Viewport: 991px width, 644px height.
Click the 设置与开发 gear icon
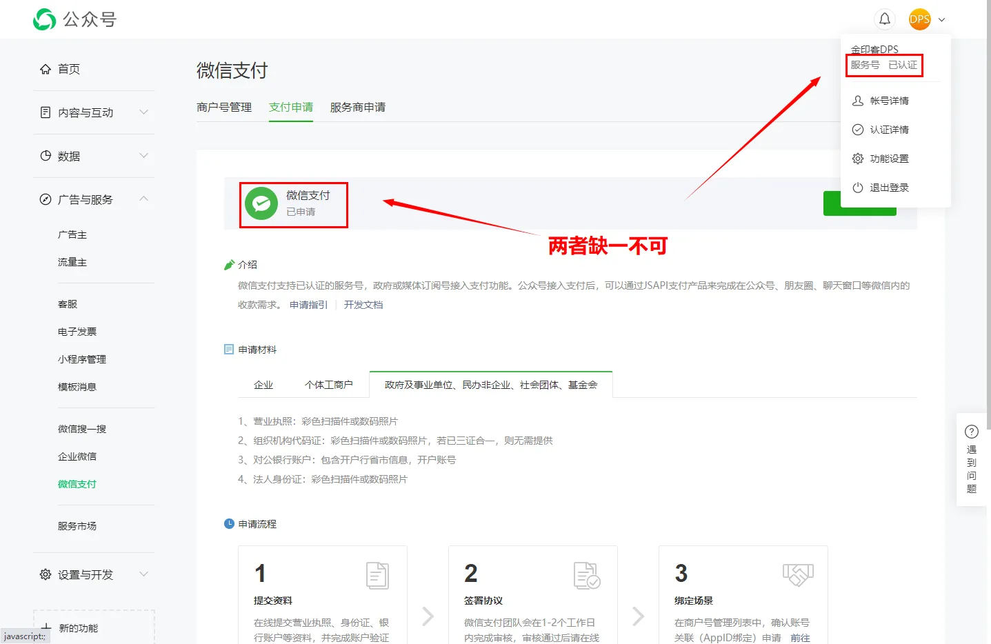coord(46,574)
